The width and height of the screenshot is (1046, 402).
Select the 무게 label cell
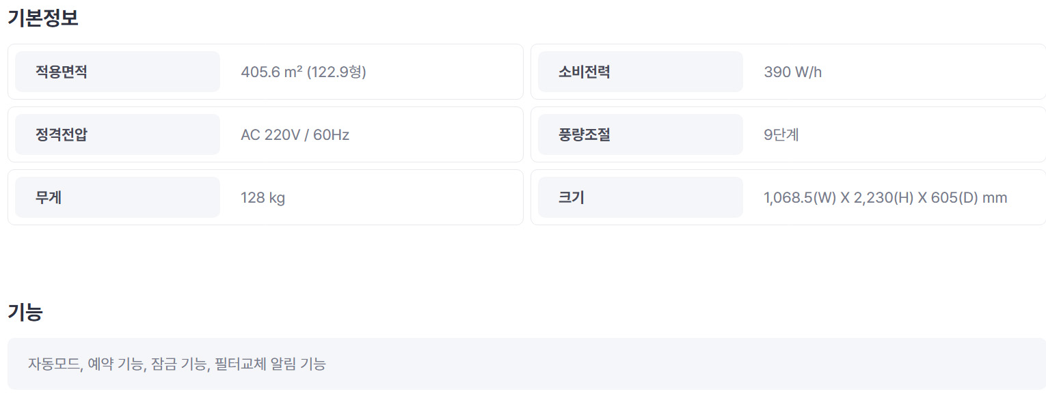118,197
